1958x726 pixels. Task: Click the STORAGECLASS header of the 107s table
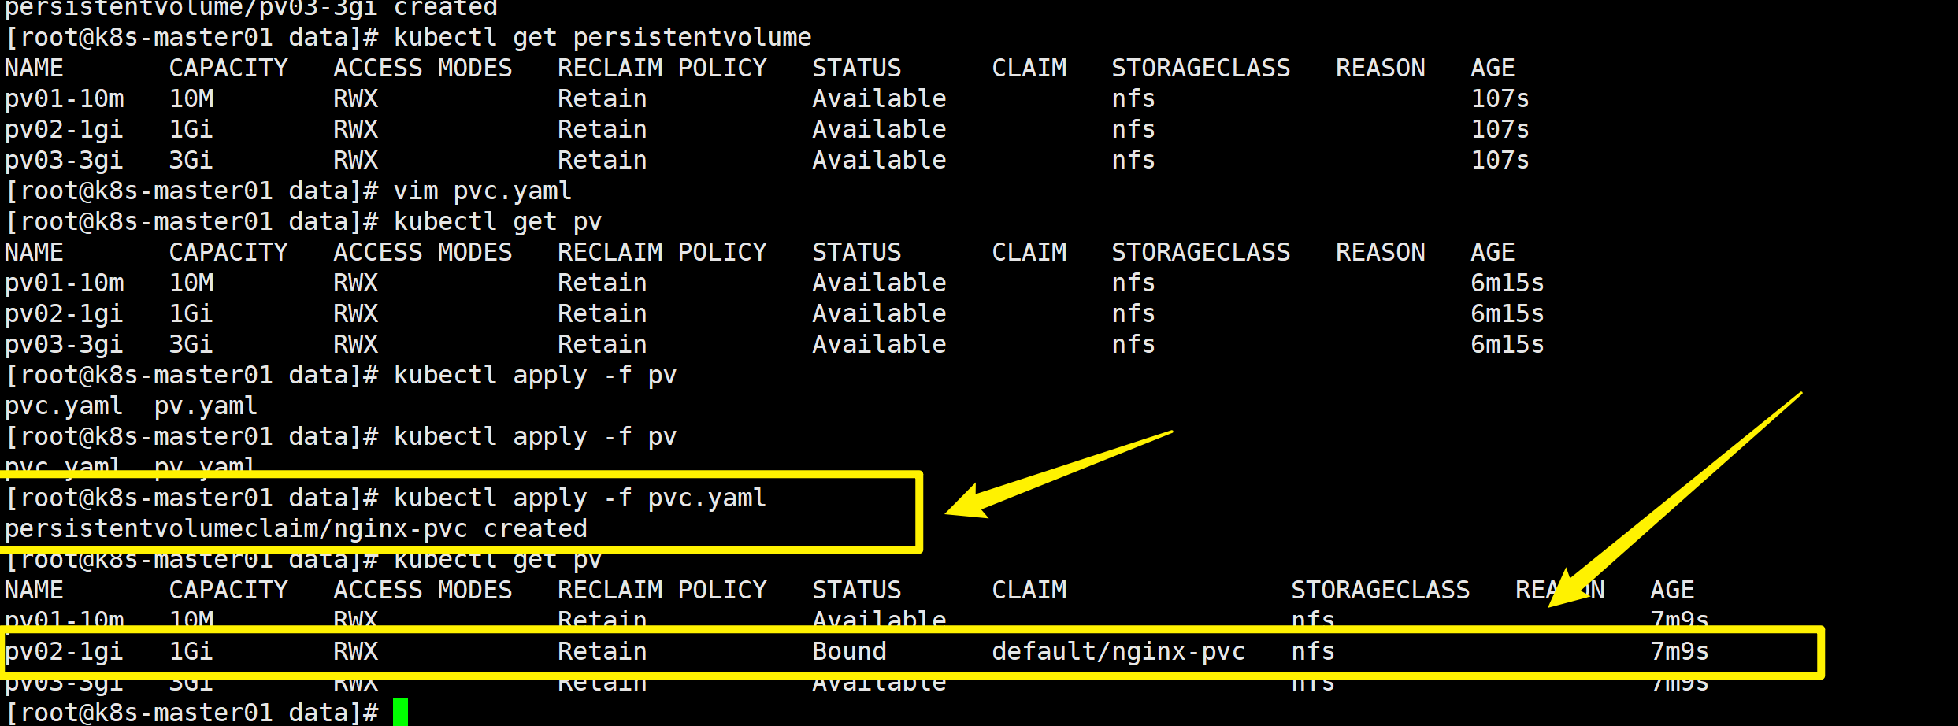click(x=1201, y=69)
